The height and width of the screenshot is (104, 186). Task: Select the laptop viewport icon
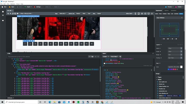(145, 14)
